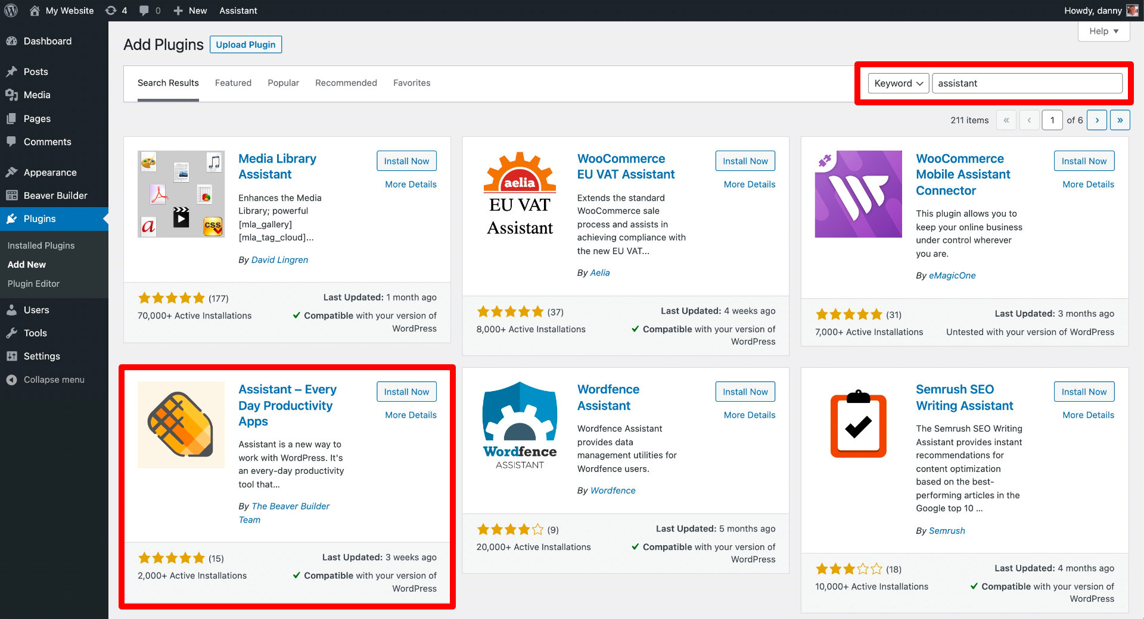Click the Upload Plugin button
Viewport: 1144px width, 619px height.
point(245,44)
